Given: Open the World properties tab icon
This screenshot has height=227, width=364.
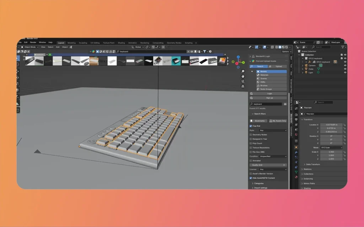Looking at the screenshot, I should click(x=296, y=134).
